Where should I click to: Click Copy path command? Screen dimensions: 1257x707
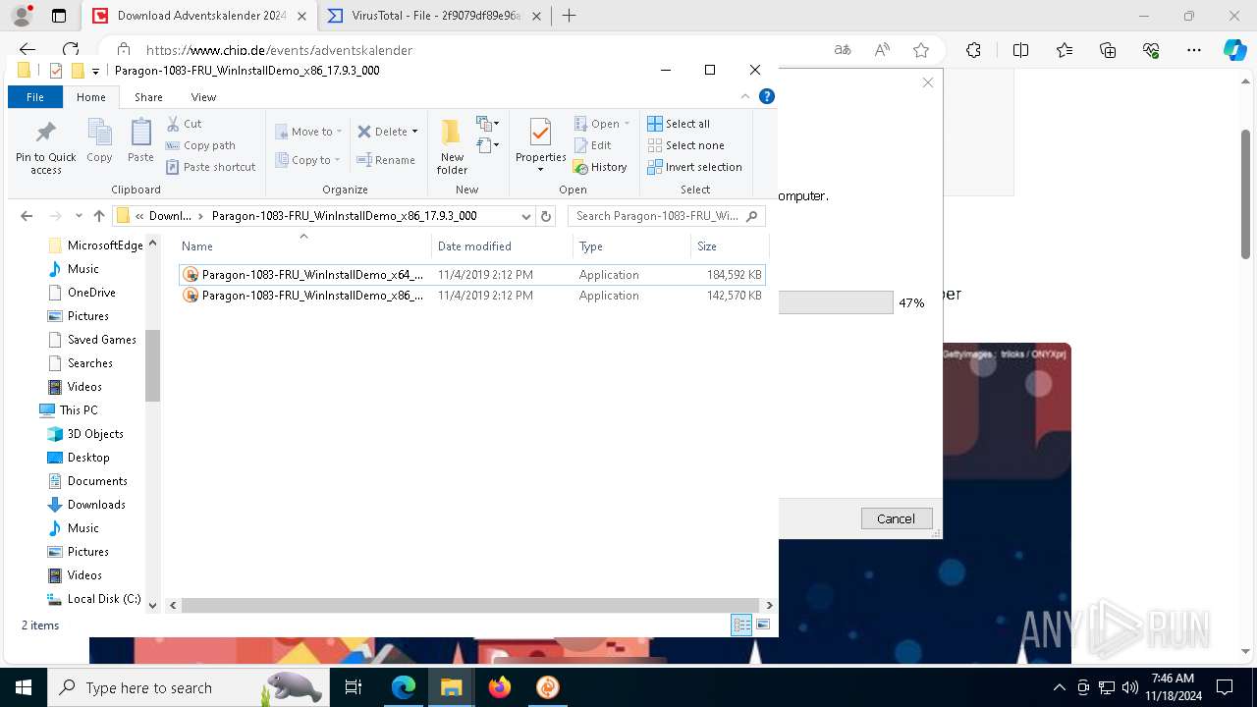tap(200, 145)
